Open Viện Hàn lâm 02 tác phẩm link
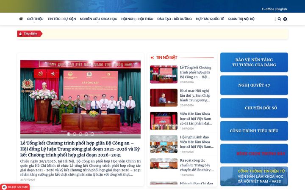Screen dimensions: 305x190 click(196, 119)
